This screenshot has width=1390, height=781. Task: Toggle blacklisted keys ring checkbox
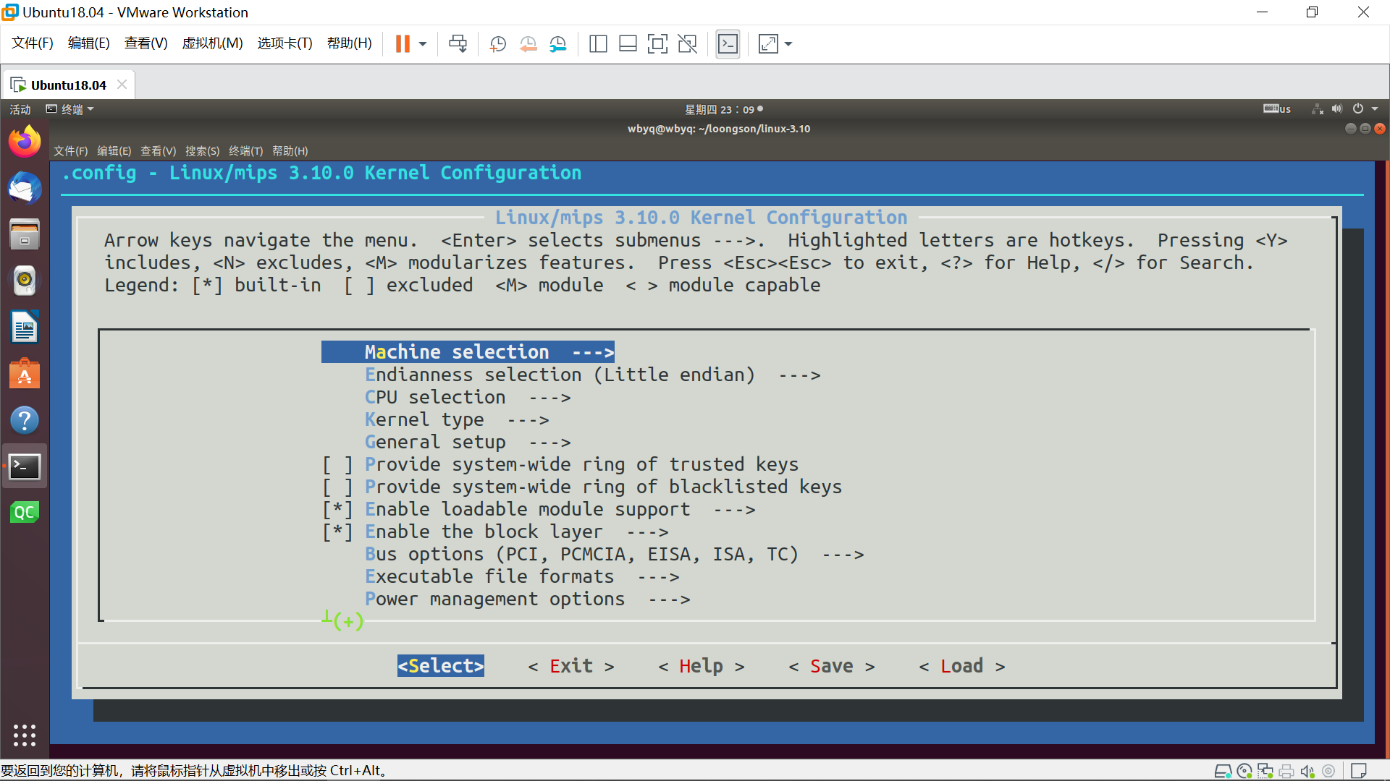pyautogui.click(x=337, y=487)
